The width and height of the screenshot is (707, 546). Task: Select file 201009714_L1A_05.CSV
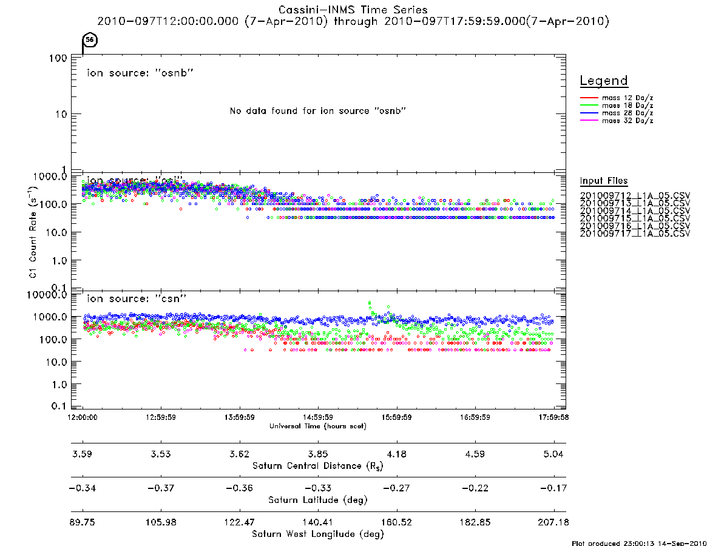point(635,211)
